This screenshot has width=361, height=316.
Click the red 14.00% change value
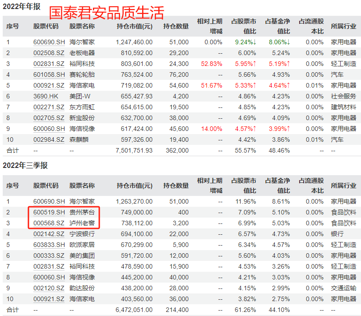(212, 129)
